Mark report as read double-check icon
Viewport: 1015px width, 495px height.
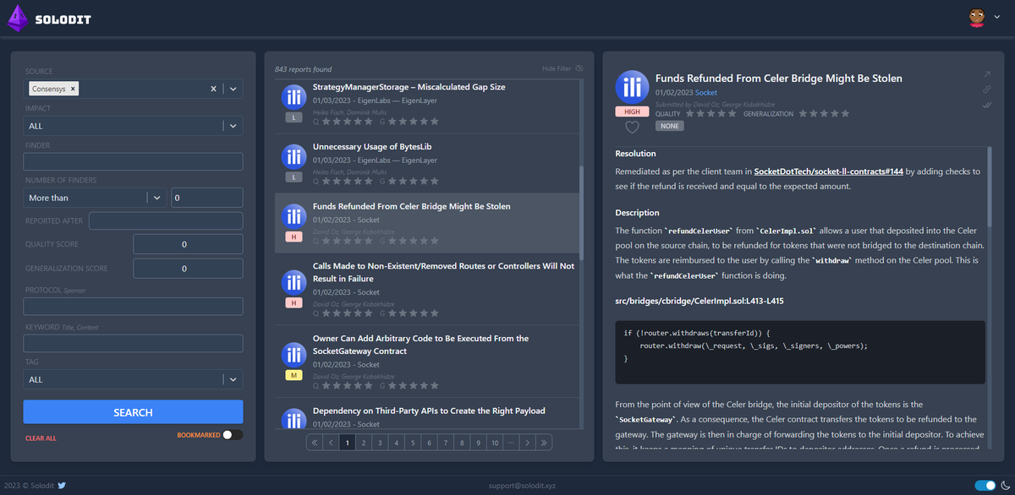coord(986,105)
